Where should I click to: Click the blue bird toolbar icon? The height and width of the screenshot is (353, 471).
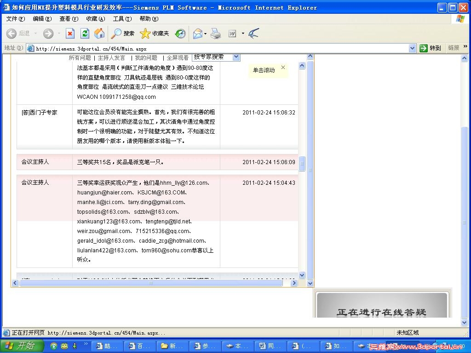point(253,33)
